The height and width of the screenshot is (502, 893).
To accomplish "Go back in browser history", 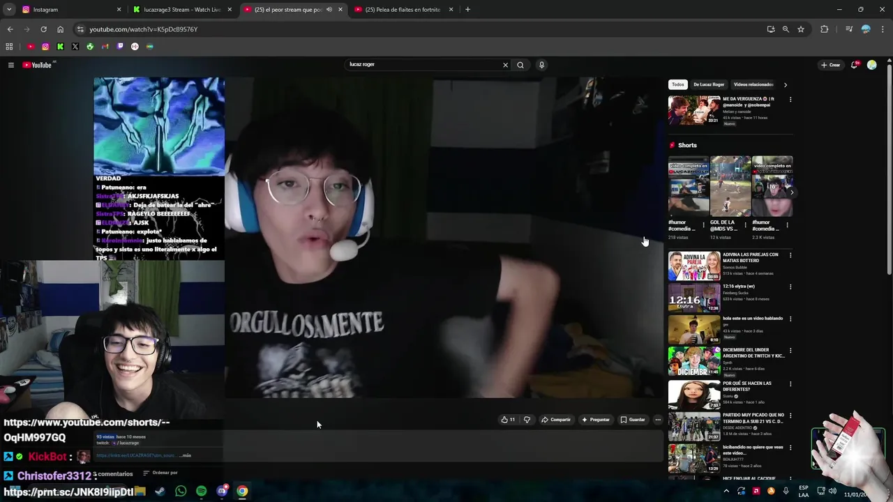I will point(10,29).
